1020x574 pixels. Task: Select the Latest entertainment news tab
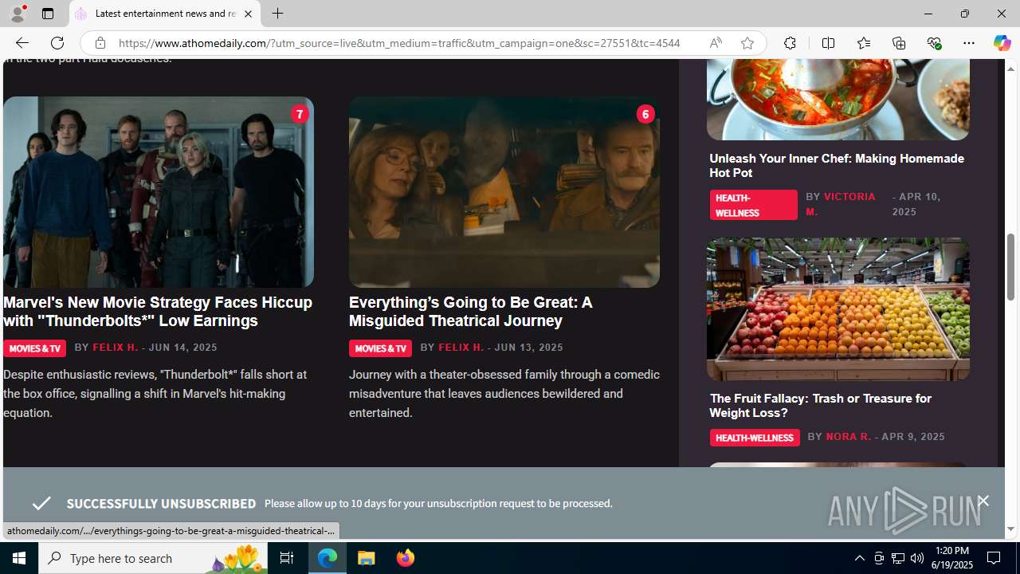pyautogui.click(x=165, y=14)
